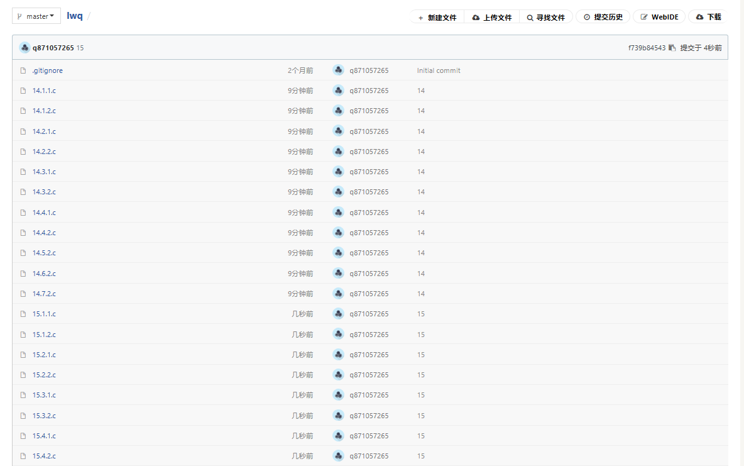744x466 pixels.
Task: Click the author avatar in commit header
Action: (25, 48)
